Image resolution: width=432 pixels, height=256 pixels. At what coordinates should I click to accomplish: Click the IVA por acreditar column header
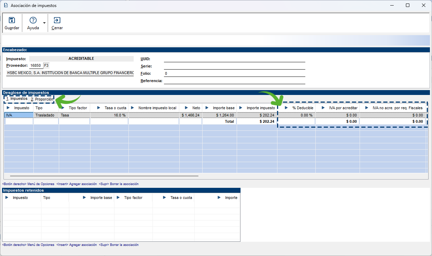(343, 108)
